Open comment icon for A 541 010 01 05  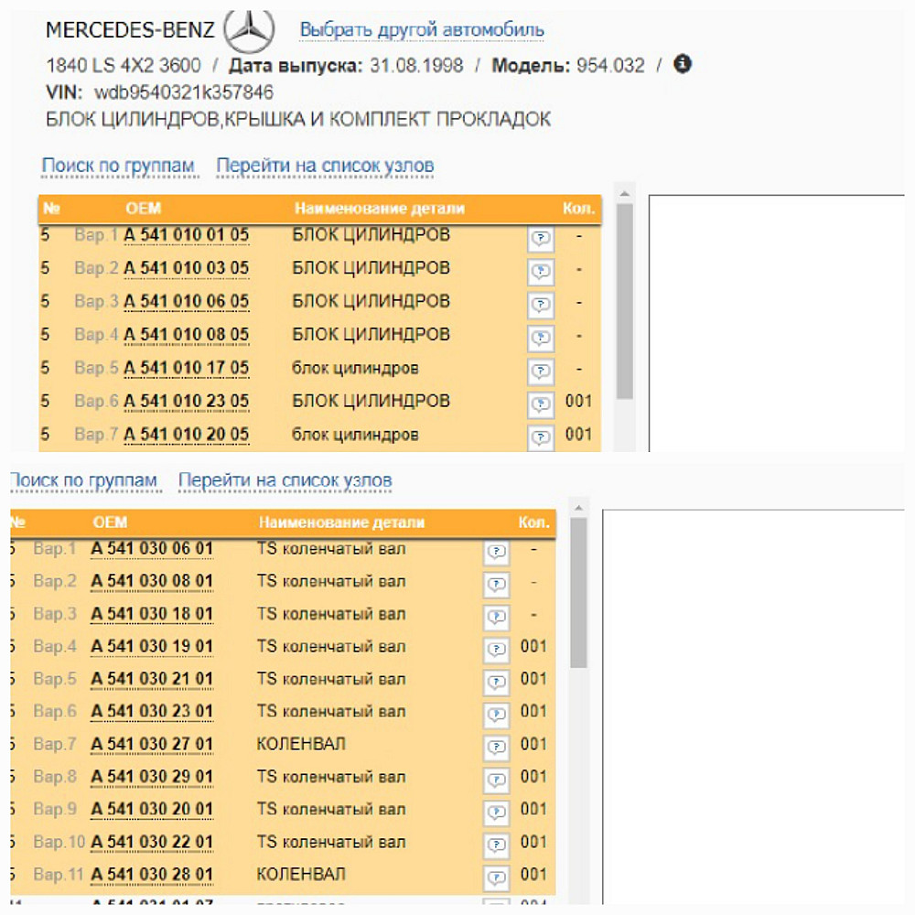coord(541,239)
